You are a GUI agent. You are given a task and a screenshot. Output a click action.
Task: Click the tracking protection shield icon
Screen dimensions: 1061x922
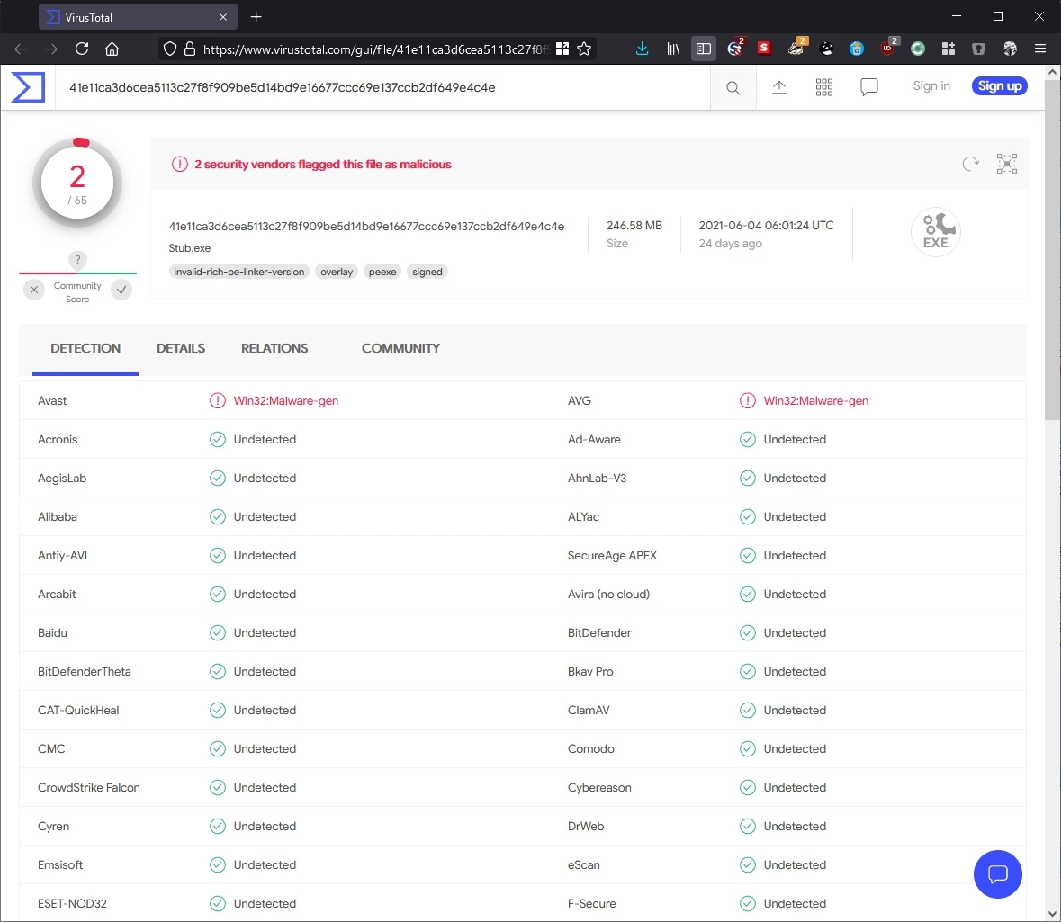tap(170, 49)
